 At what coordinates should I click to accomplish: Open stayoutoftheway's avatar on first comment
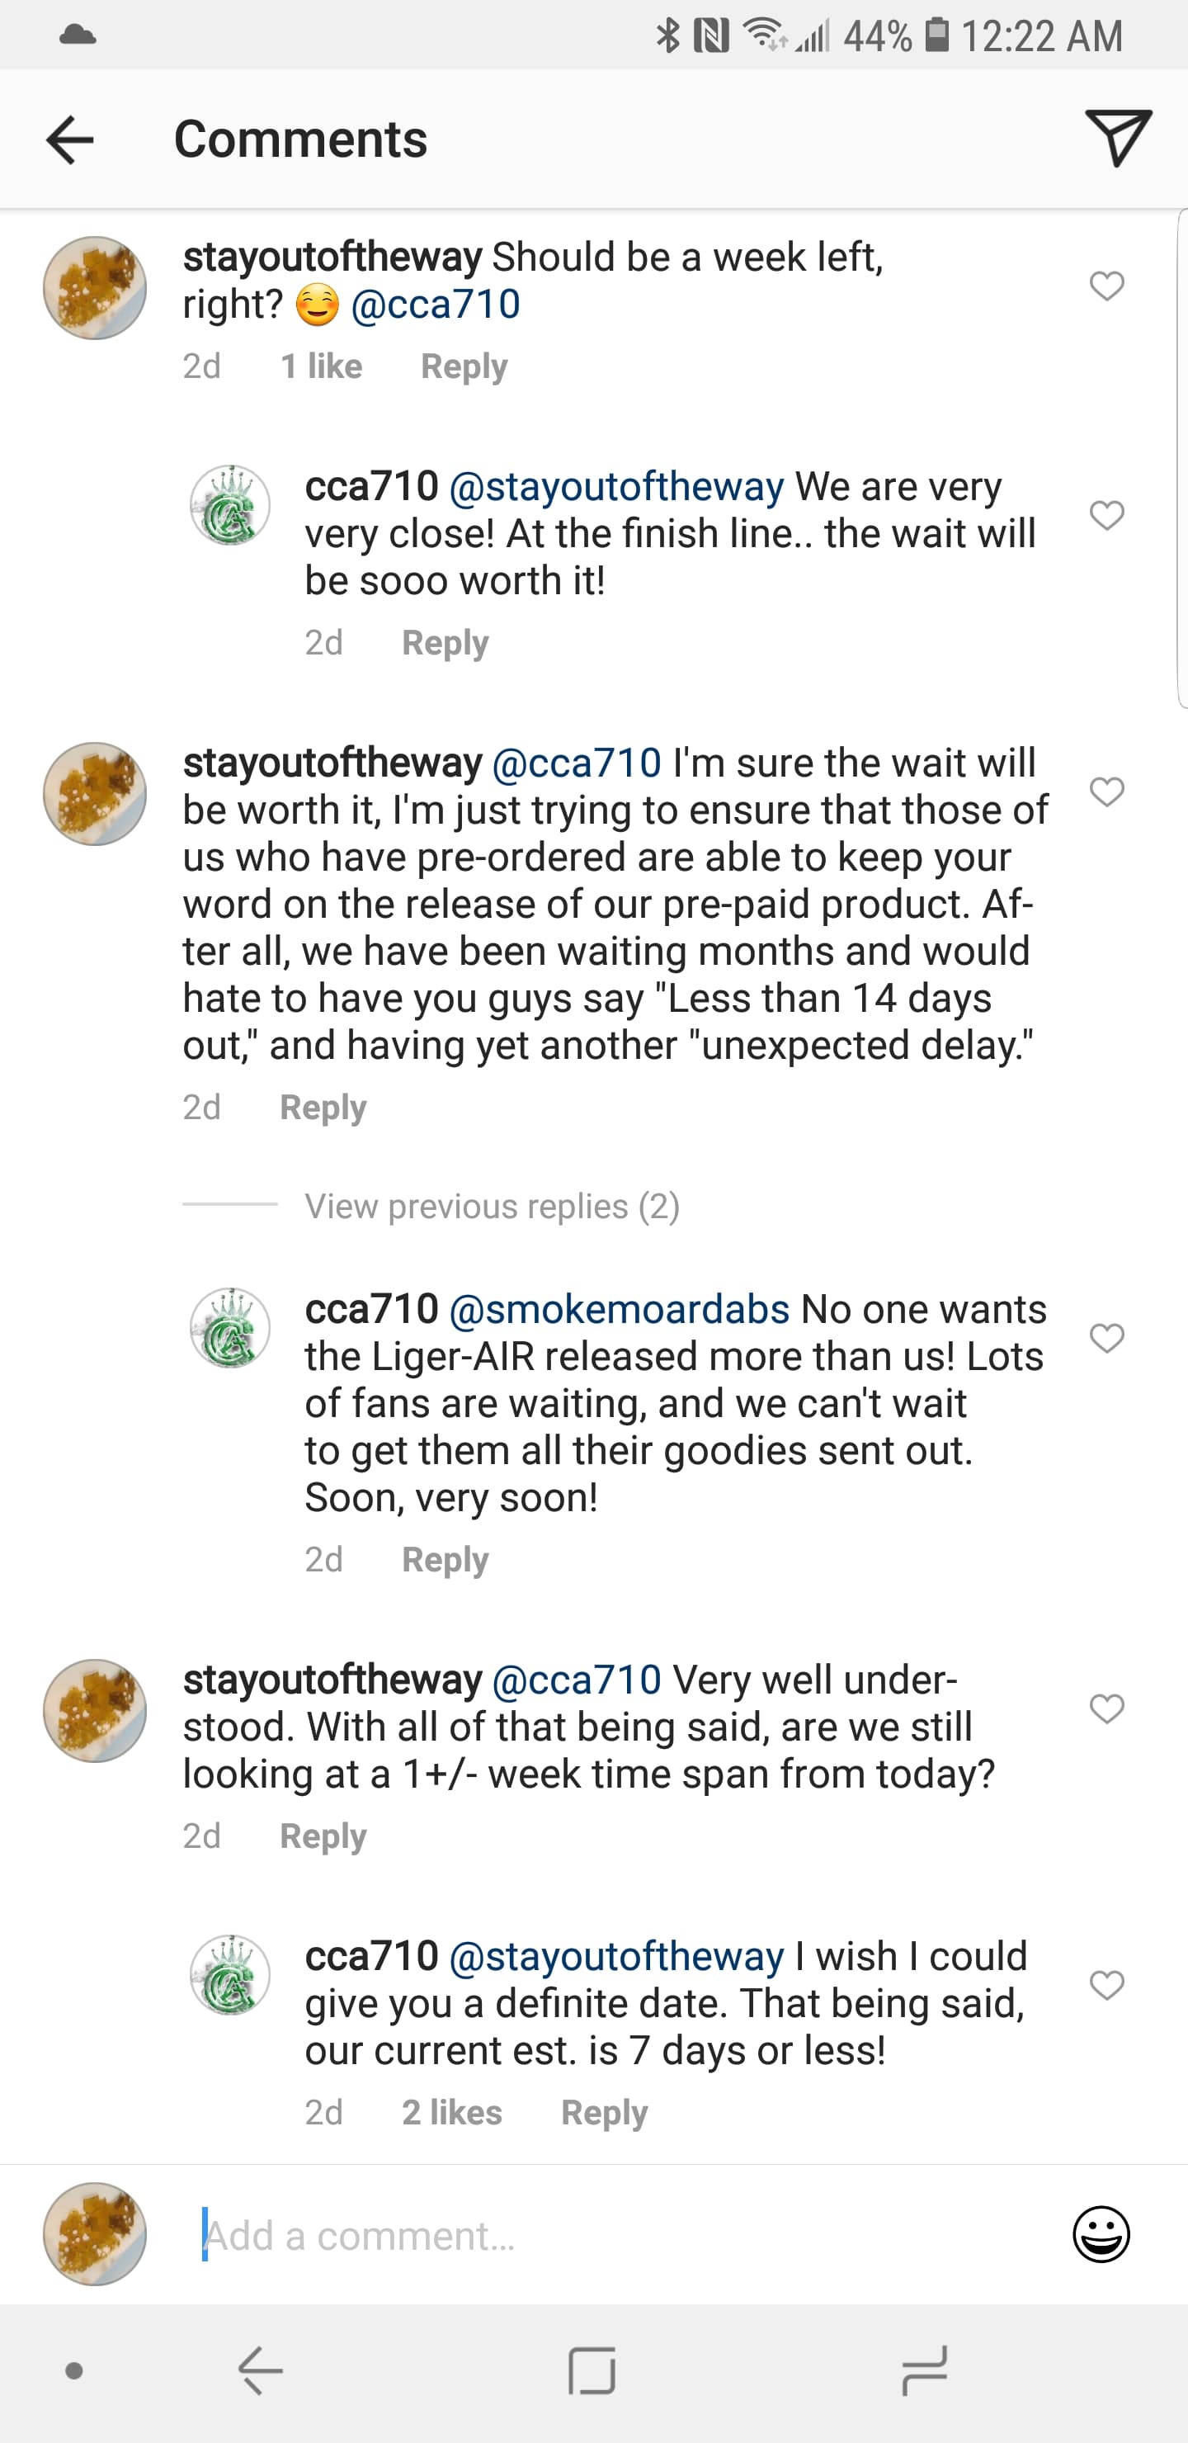tap(95, 288)
